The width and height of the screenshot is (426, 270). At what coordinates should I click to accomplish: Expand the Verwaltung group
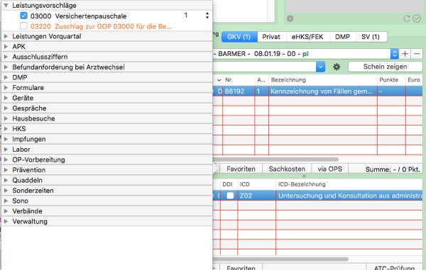(x=6, y=222)
